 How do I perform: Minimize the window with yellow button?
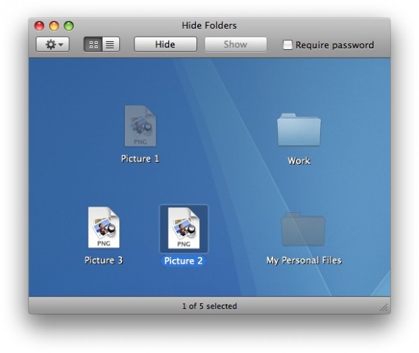pos(54,26)
